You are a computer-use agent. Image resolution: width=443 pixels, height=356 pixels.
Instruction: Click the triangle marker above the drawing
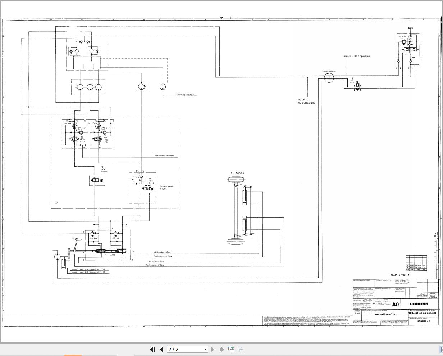point(221,17)
